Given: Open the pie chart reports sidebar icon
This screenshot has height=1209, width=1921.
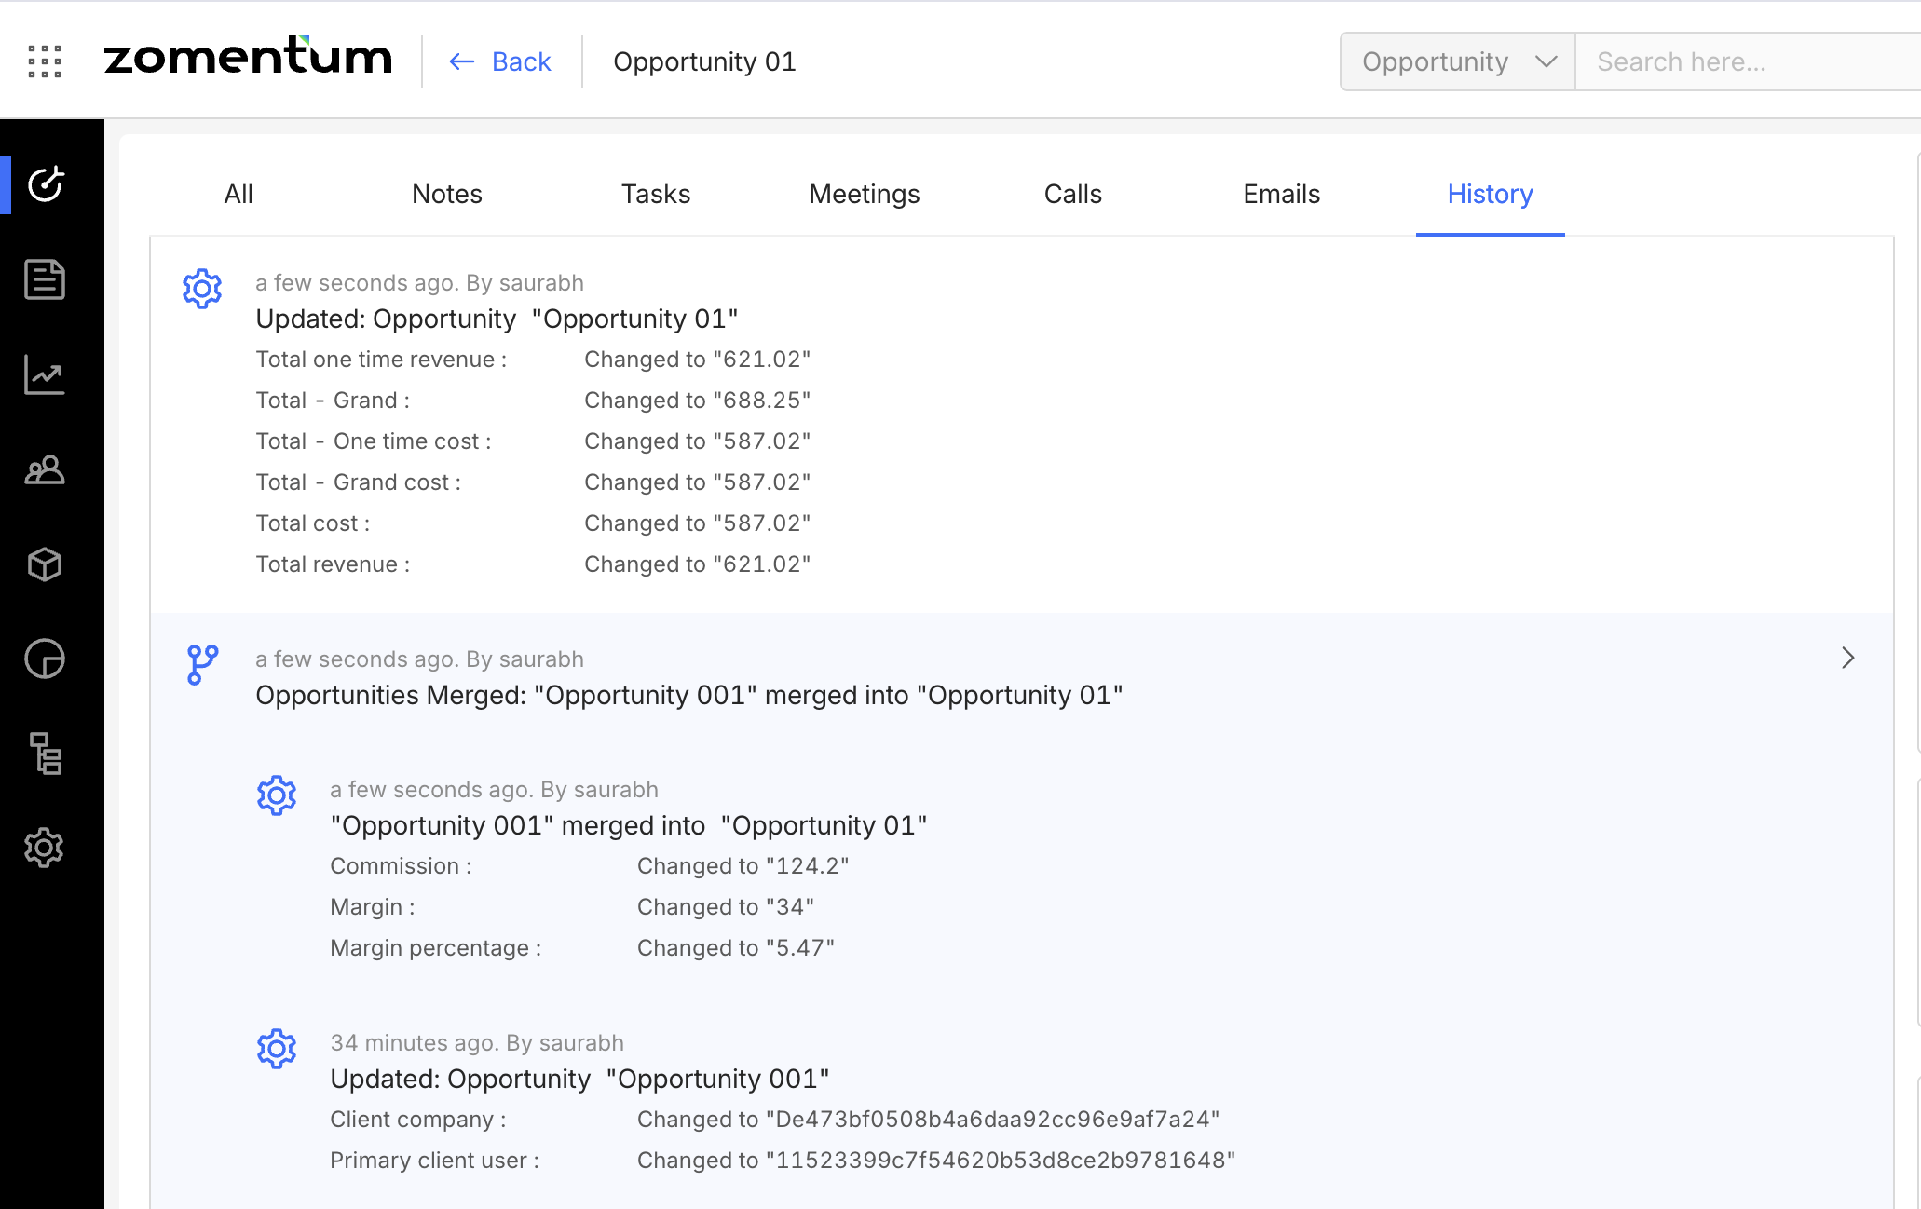Looking at the screenshot, I should 45,659.
